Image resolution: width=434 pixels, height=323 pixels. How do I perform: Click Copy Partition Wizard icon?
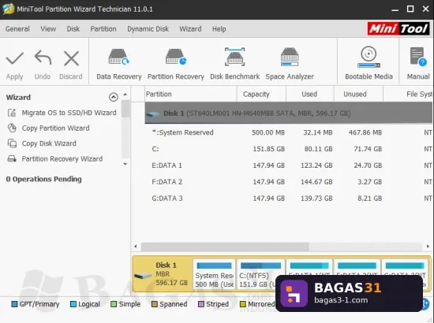click(12, 128)
